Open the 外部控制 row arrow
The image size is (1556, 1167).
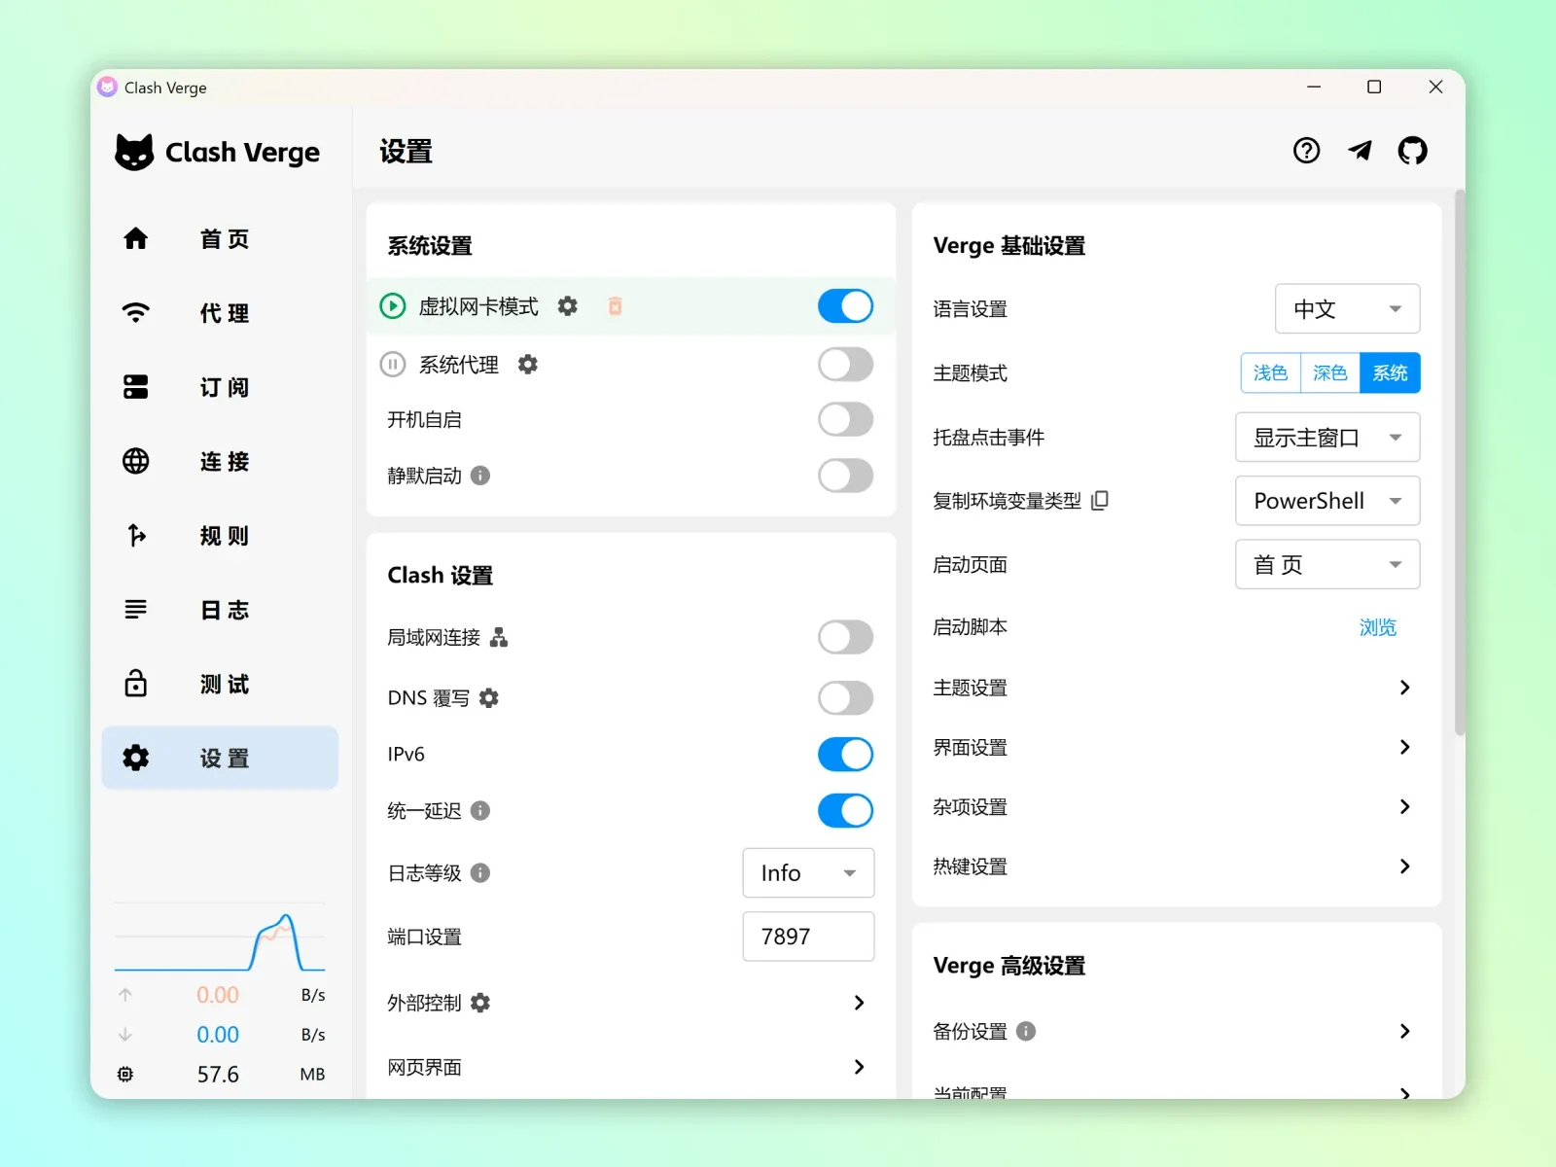[859, 1003]
